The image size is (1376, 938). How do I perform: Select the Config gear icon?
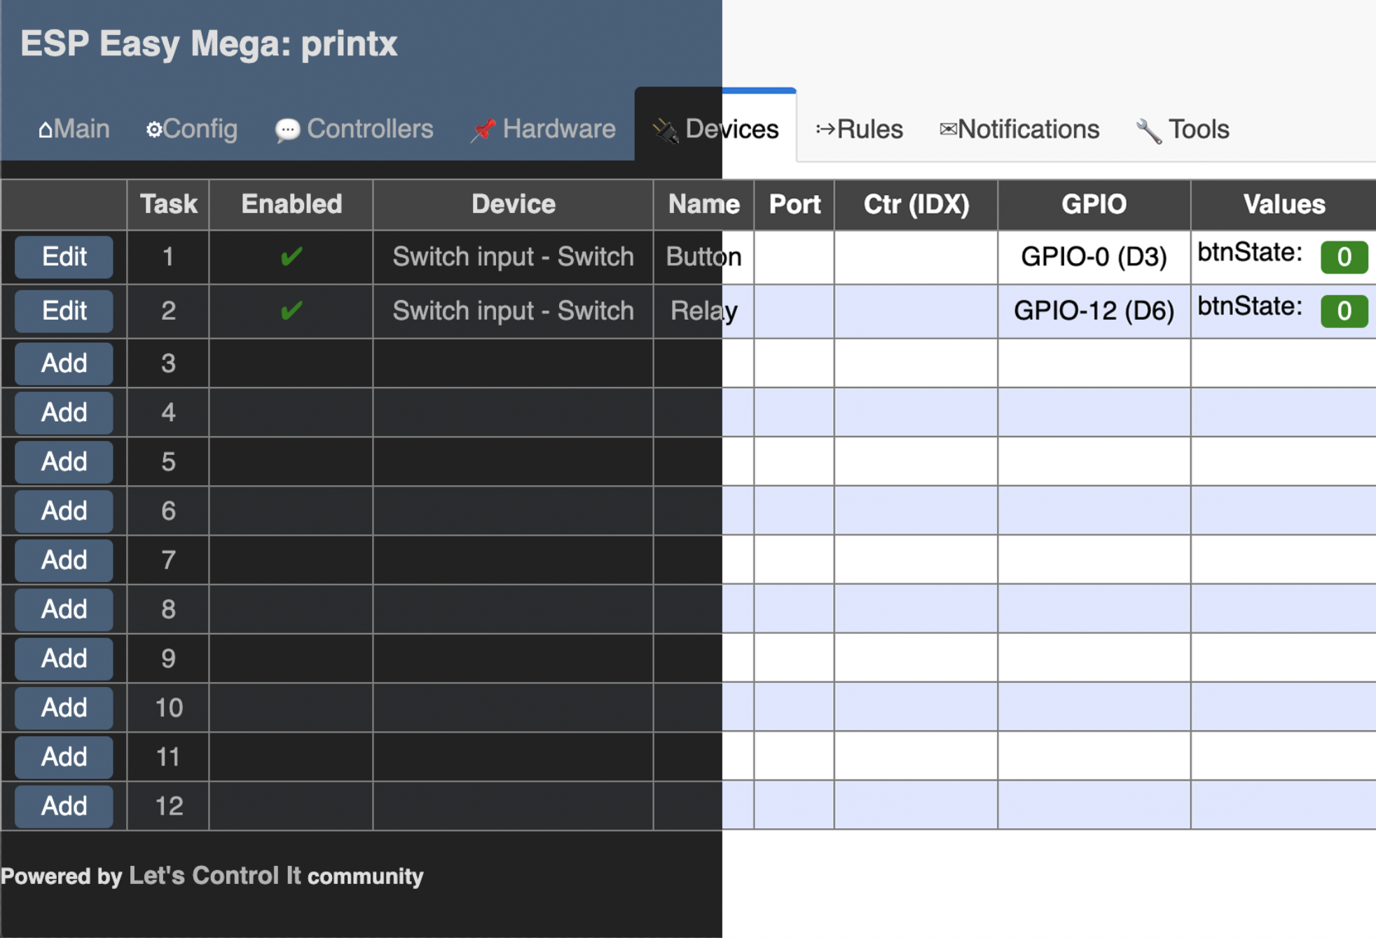pos(153,128)
